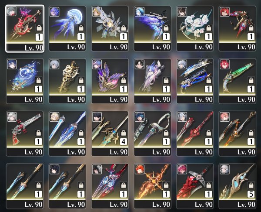
Task: Pick the red and silver revolver weapon
Action: (25, 133)
